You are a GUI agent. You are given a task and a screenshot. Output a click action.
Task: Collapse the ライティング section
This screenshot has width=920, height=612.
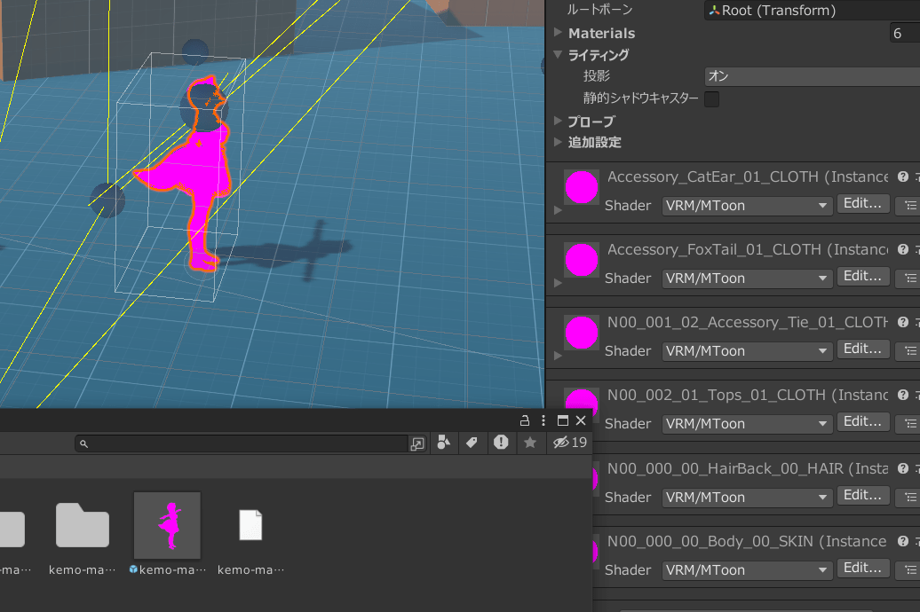pyautogui.click(x=558, y=55)
